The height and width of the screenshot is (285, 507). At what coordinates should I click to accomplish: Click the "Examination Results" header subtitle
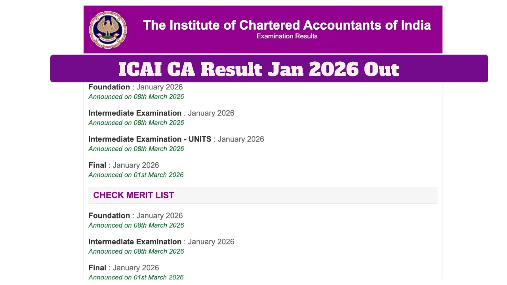(x=287, y=36)
